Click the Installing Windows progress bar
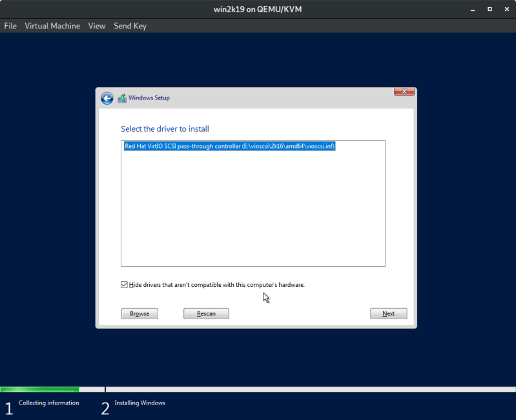Viewport: 516px width, 420px height. tap(311, 390)
